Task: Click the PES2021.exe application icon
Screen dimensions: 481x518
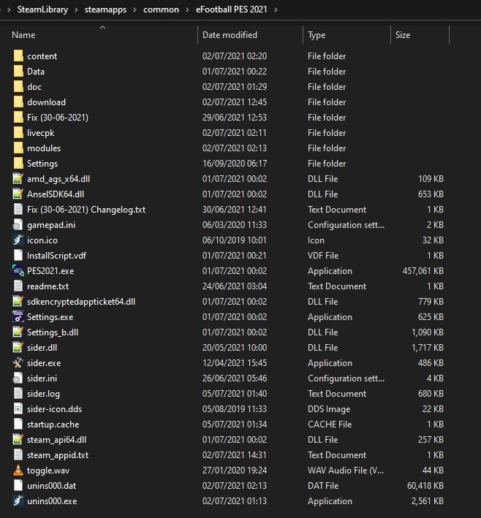Action: [18, 270]
